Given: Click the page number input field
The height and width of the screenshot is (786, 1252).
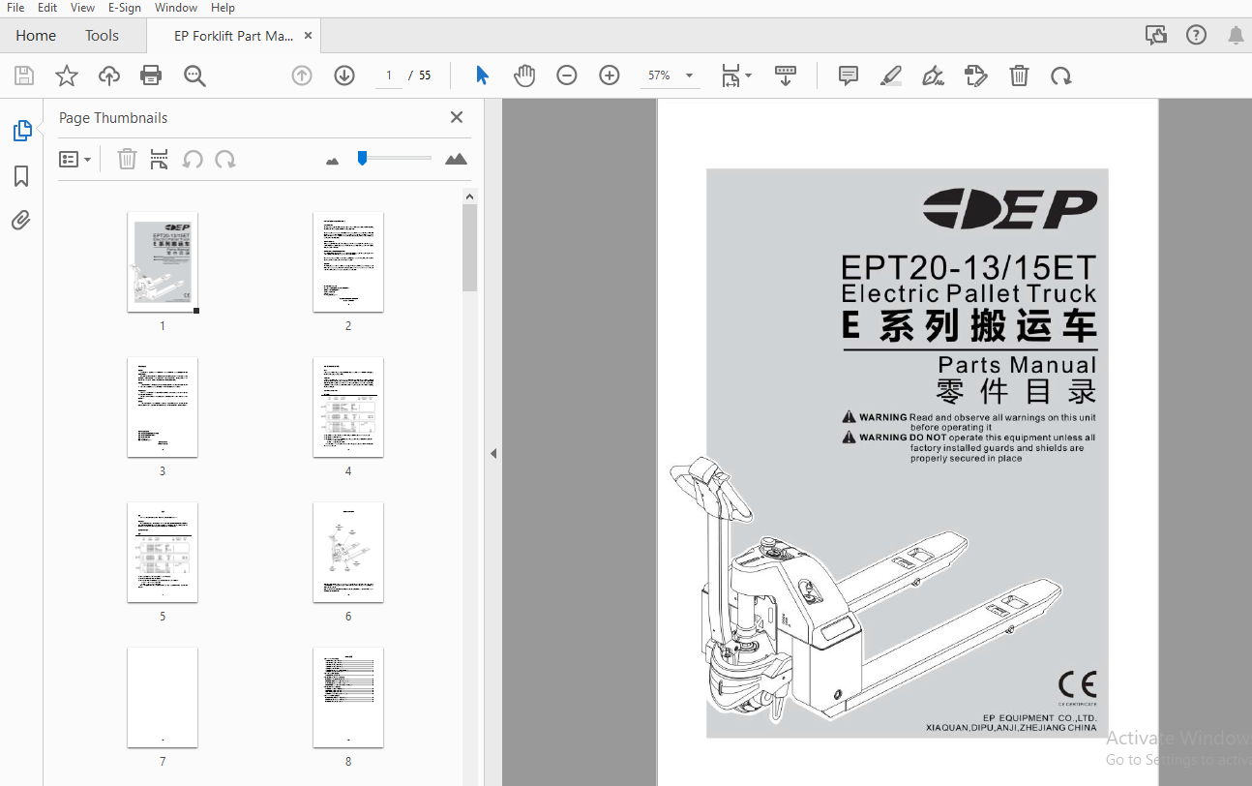Looking at the screenshot, I should tap(388, 76).
